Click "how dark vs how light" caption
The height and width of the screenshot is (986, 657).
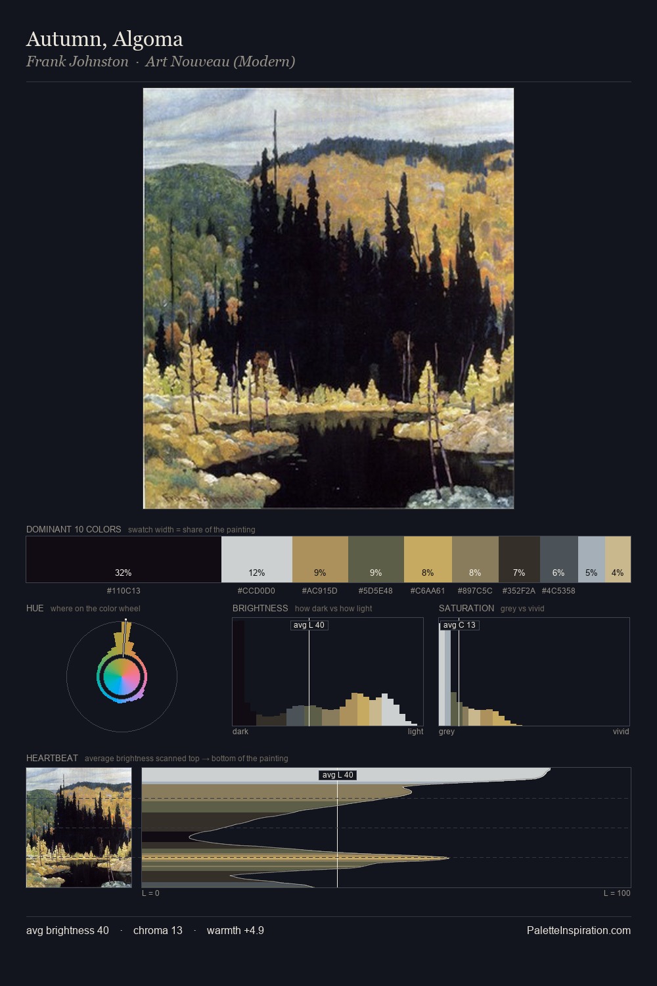[x=334, y=609]
